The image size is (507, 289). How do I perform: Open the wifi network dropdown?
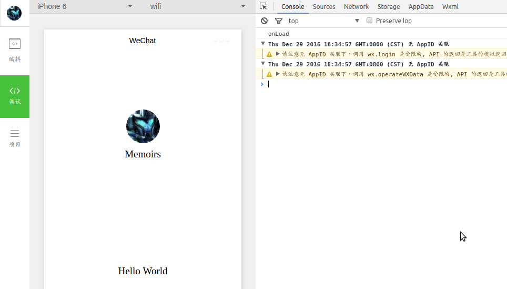click(197, 6)
